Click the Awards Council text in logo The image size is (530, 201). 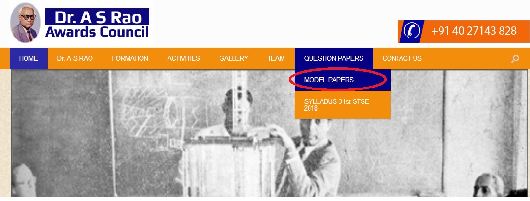97,32
